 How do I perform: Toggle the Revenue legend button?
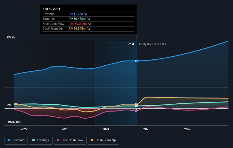(16, 140)
